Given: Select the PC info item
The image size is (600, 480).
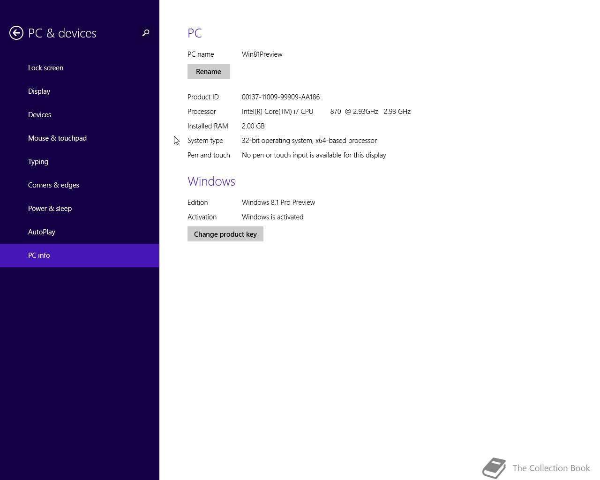Looking at the screenshot, I should [x=80, y=255].
